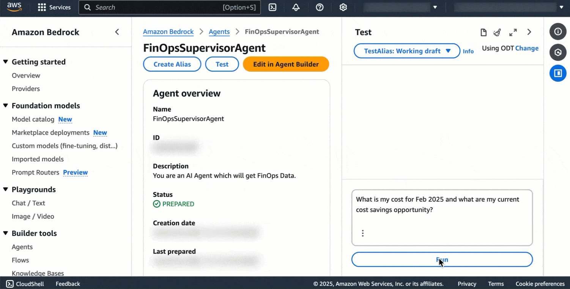
Task: Open Custom models (fine-tuning) page
Action: [65, 146]
